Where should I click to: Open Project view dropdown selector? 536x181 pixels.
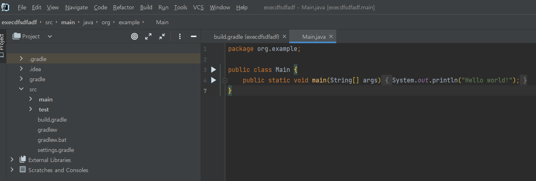tap(50, 36)
